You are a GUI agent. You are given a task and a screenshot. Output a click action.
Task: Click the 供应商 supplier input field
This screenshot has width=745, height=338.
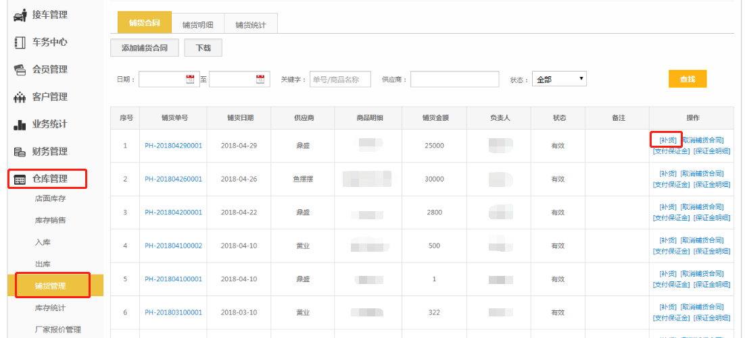(454, 79)
